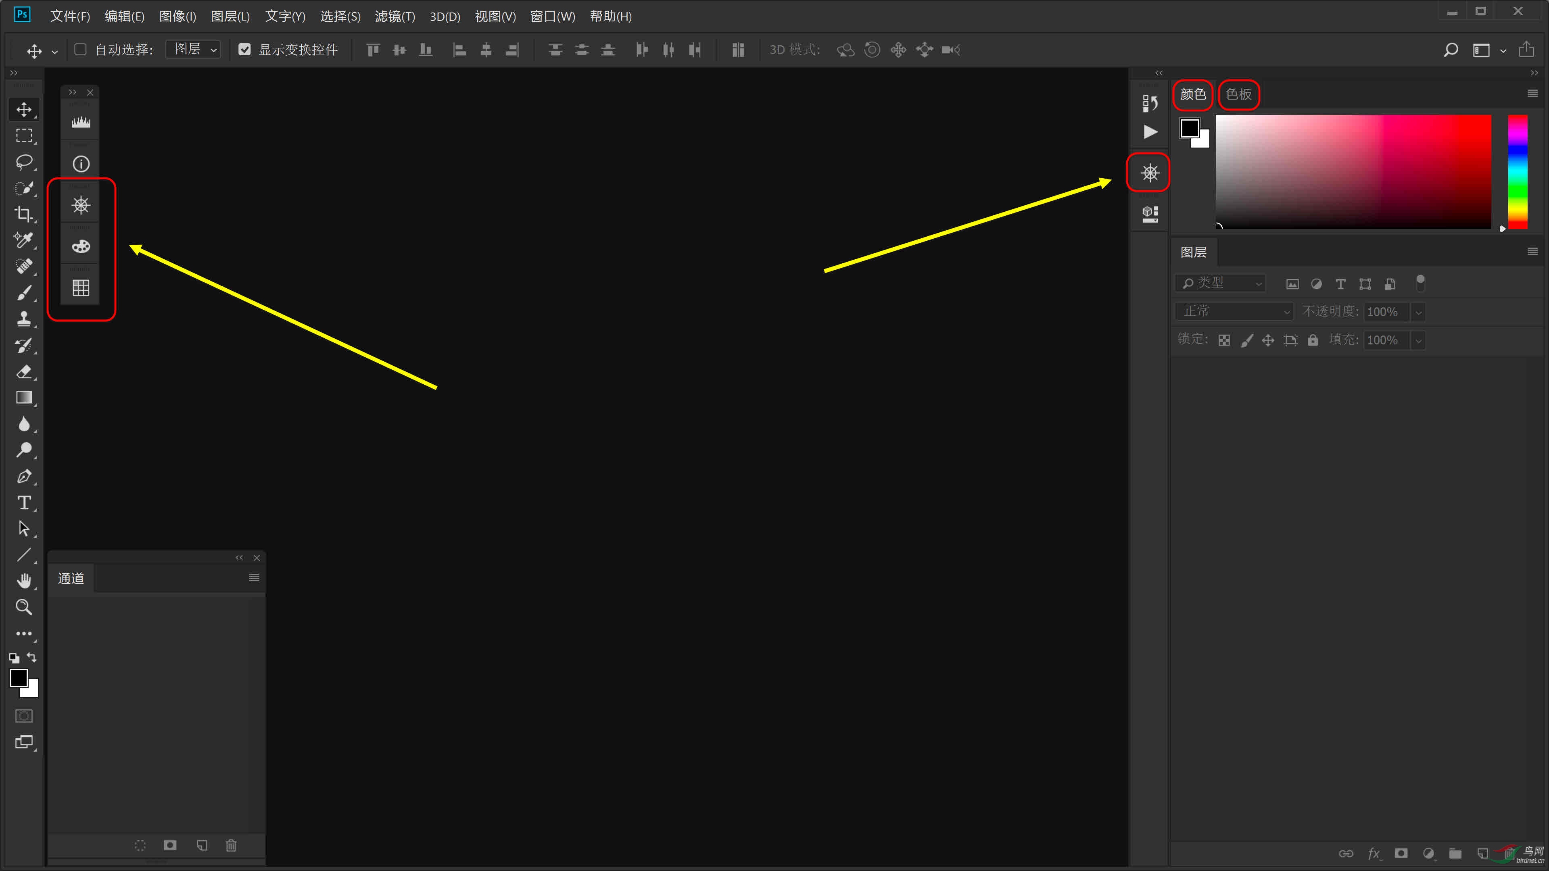Open the 滤镜(T) menu
The width and height of the screenshot is (1549, 871).
click(x=395, y=16)
